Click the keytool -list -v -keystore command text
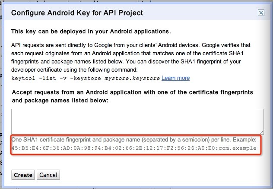Viewport: 273px width, 189px height. click(86, 78)
